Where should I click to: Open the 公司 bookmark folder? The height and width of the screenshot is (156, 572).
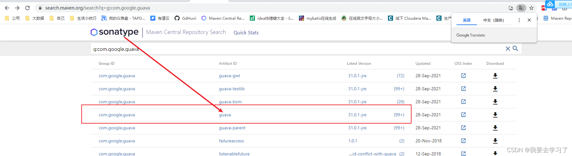point(12,18)
